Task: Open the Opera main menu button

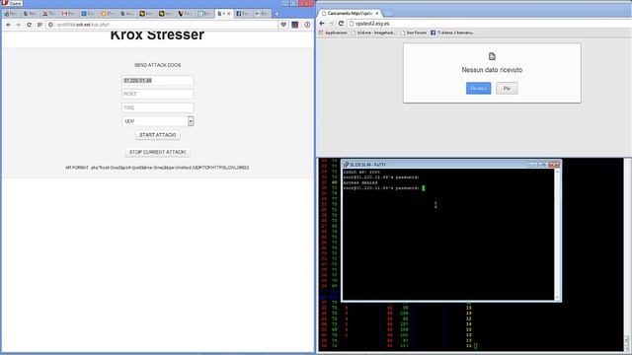Action: coord(12,3)
